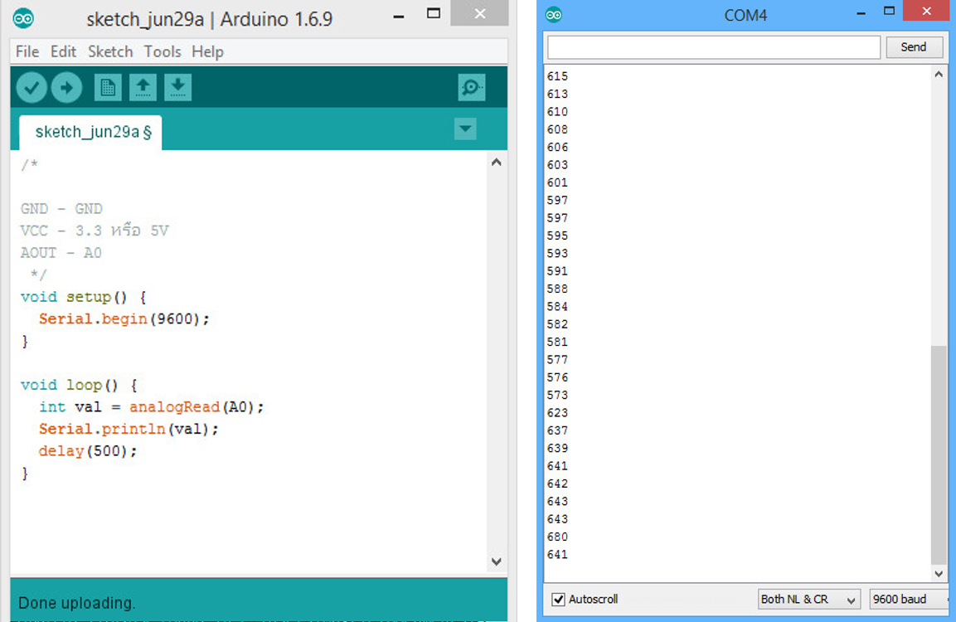Click the delay(500); code line
This screenshot has width=956, height=622.
(88, 451)
